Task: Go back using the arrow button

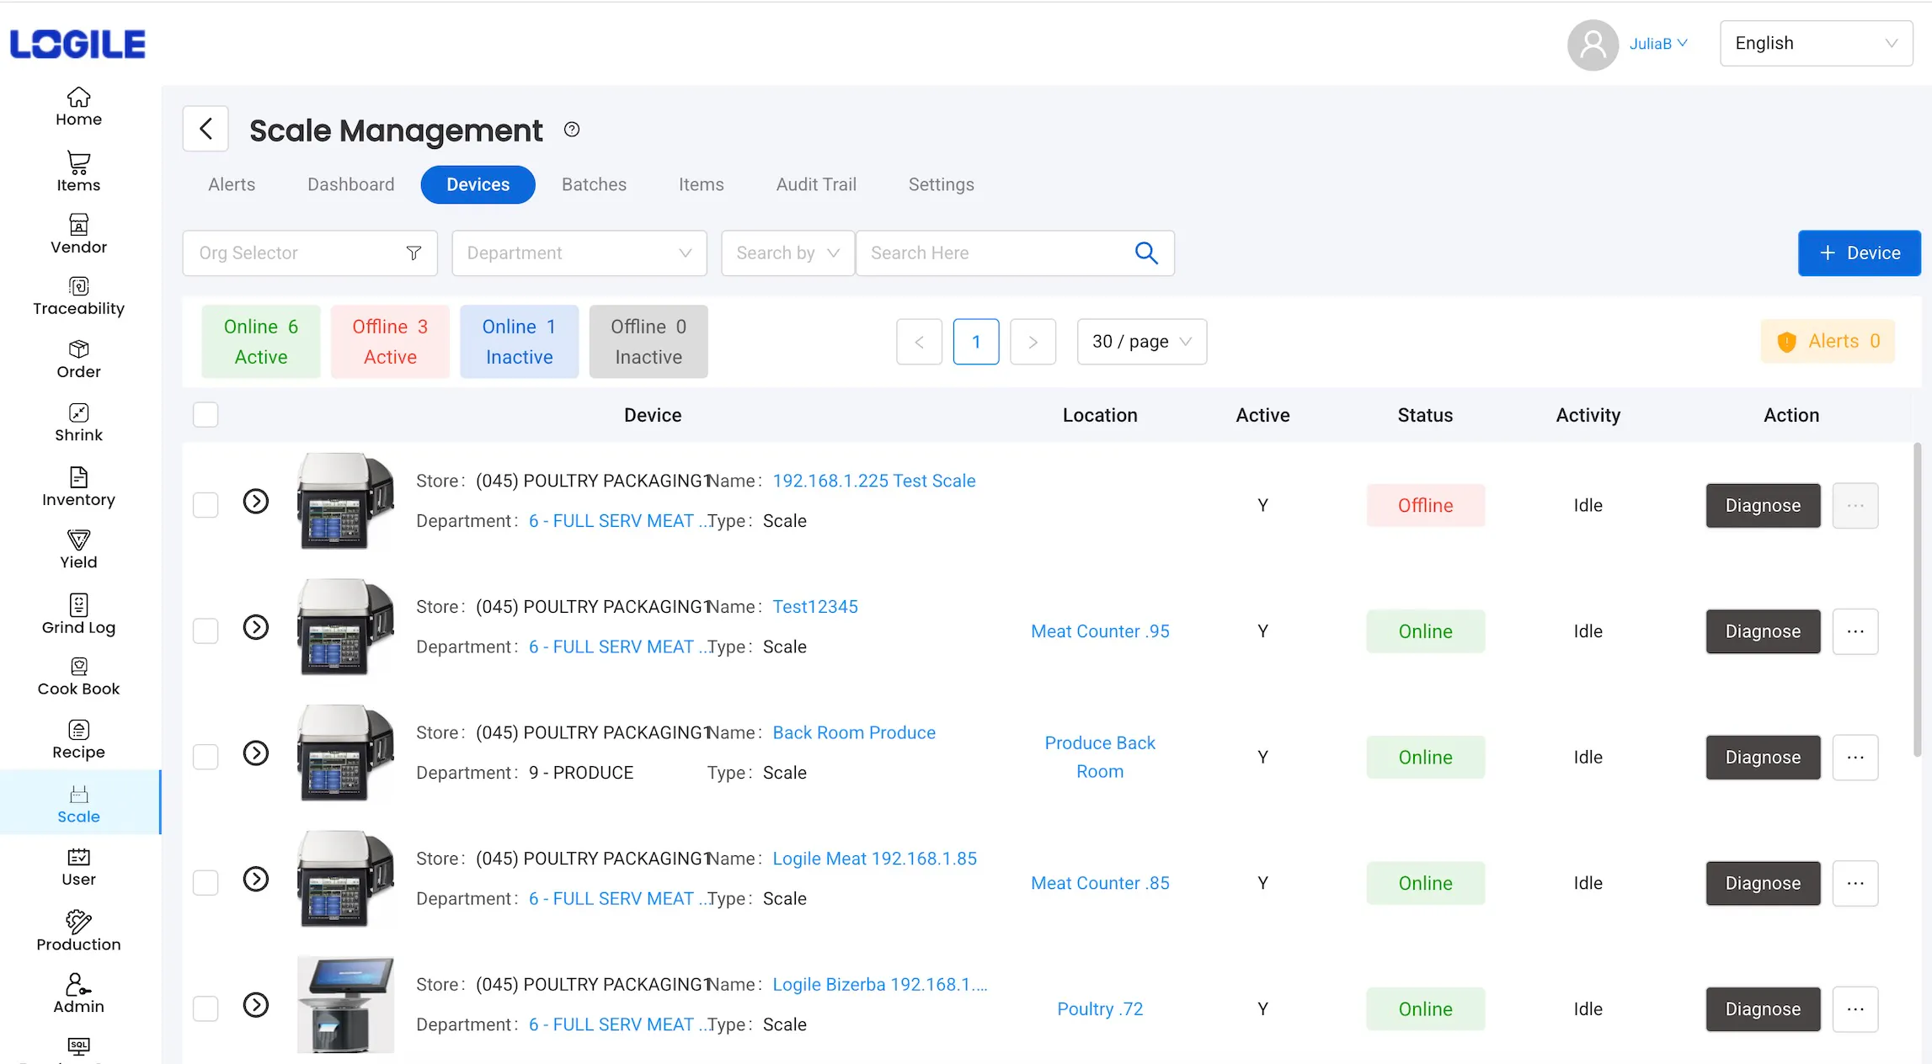Action: (205, 129)
